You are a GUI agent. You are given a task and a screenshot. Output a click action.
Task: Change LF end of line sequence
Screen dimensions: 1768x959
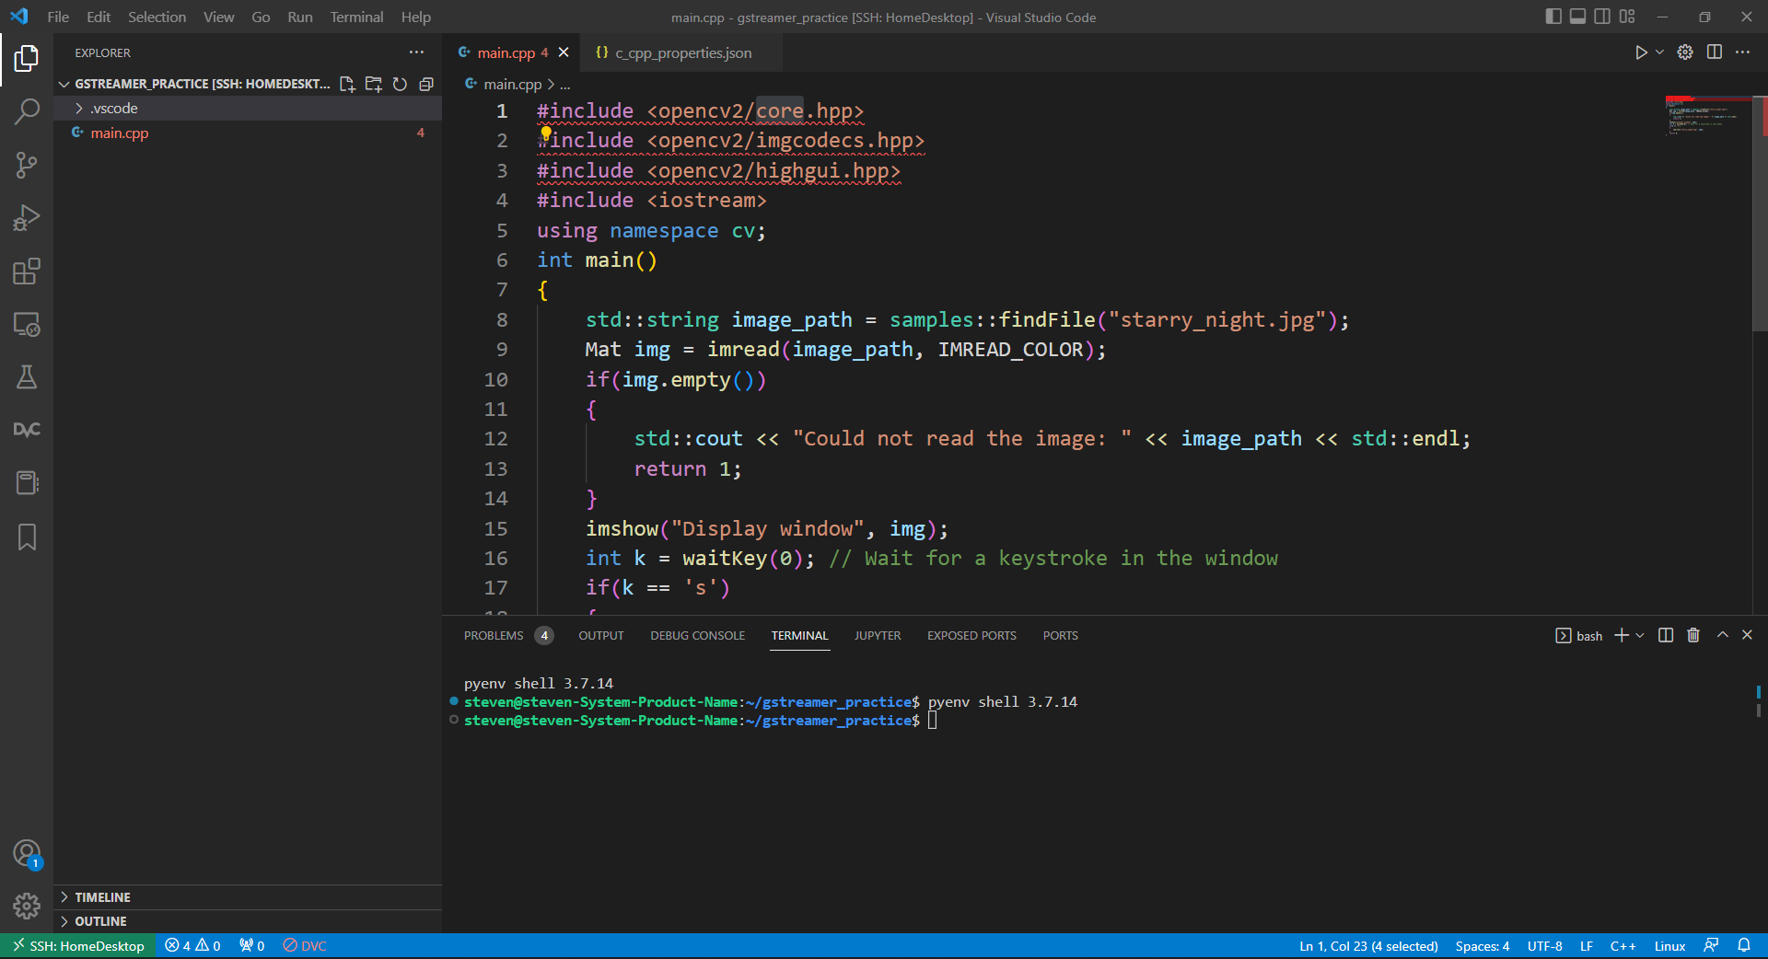click(1586, 945)
